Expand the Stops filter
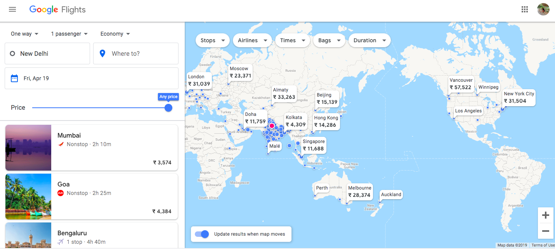This screenshot has width=555, height=250. [x=212, y=40]
